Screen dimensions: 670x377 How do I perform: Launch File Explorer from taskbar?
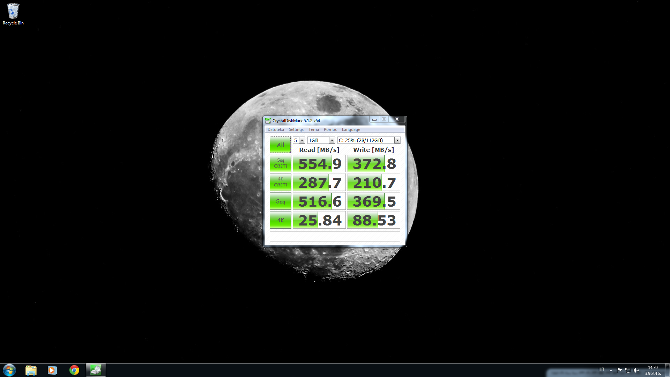[31, 370]
